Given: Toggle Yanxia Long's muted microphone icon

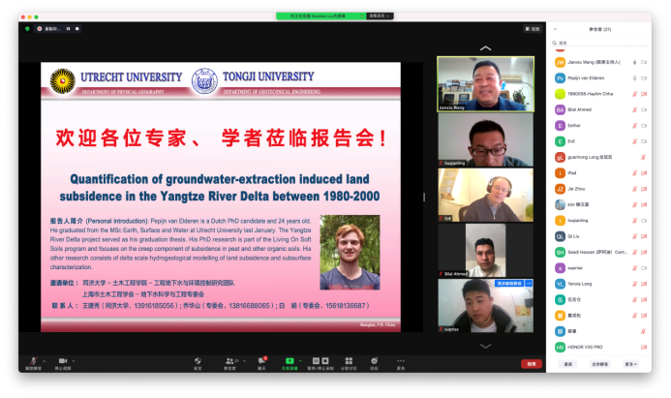Looking at the screenshot, I should (634, 284).
